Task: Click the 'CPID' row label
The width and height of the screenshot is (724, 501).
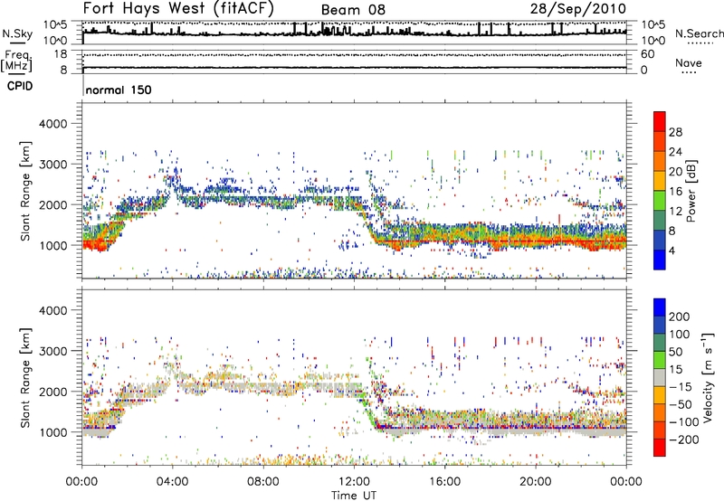Action: pos(20,86)
